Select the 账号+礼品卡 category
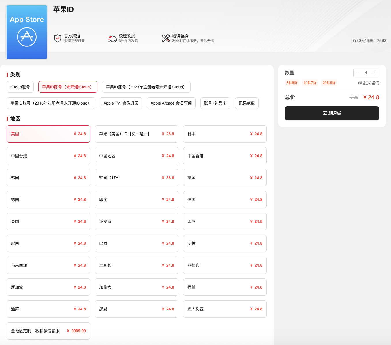Image resolution: width=391 pixels, height=345 pixels. point(215,103)
